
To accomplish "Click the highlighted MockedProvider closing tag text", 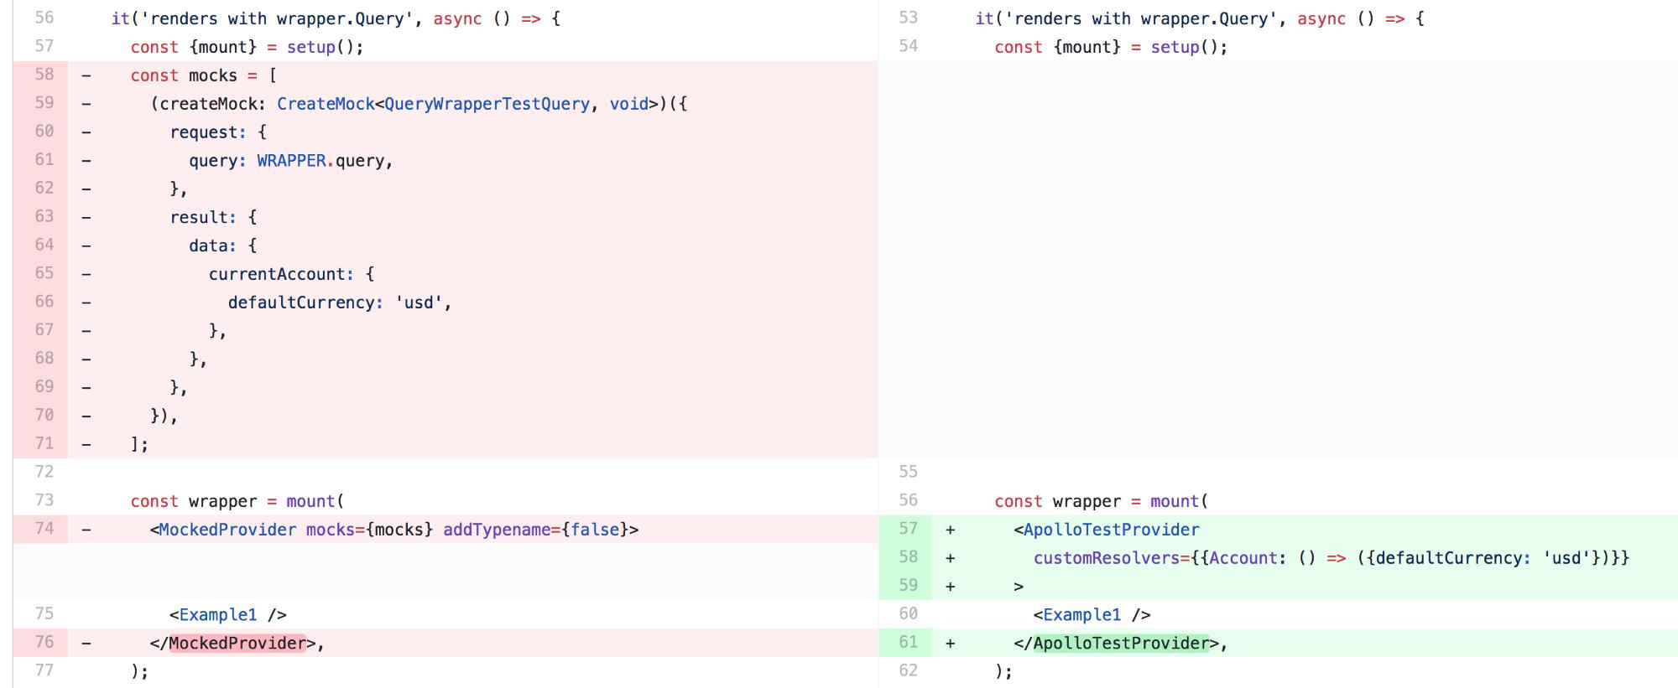I will pyautogui.click(x=237, y=643).
